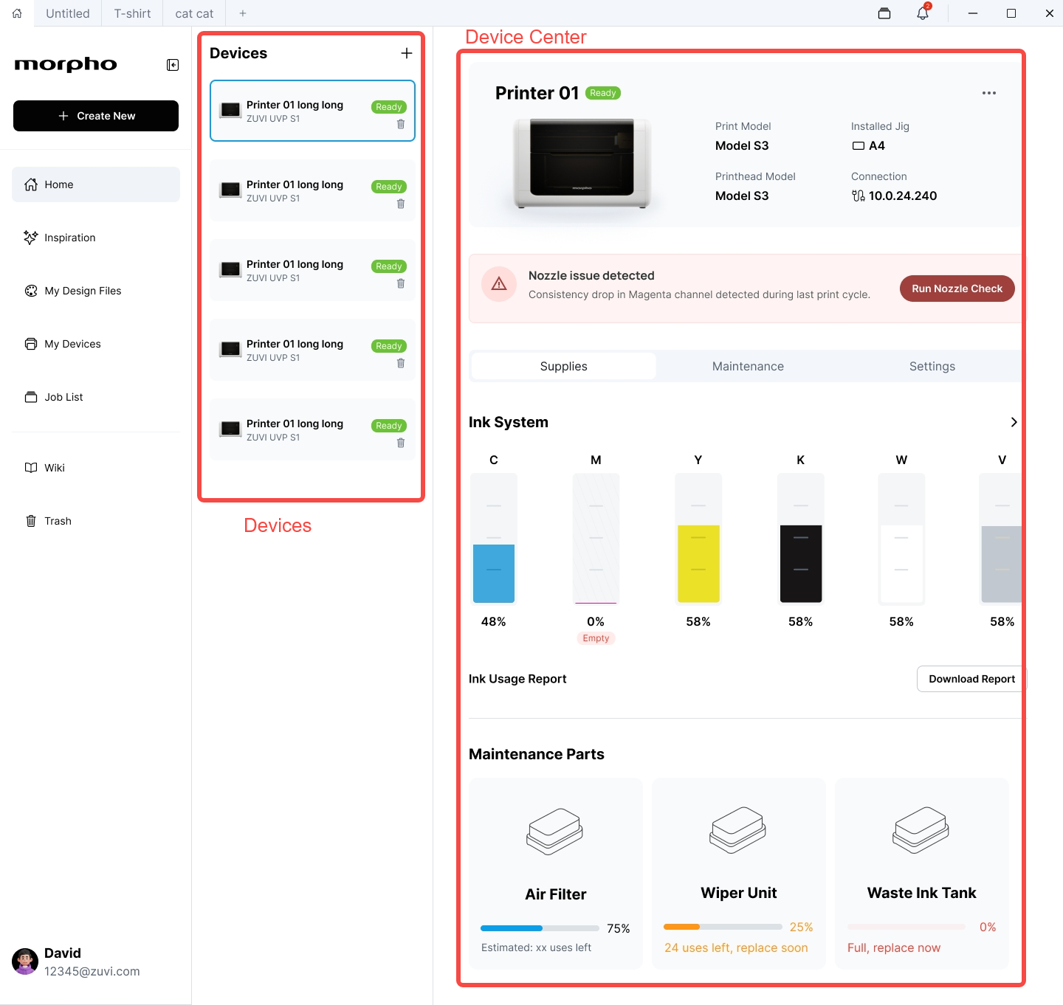Expand the Ink System section with the chevron
Viewport: 1063px width, 1005px height.
pos(1014,422)
